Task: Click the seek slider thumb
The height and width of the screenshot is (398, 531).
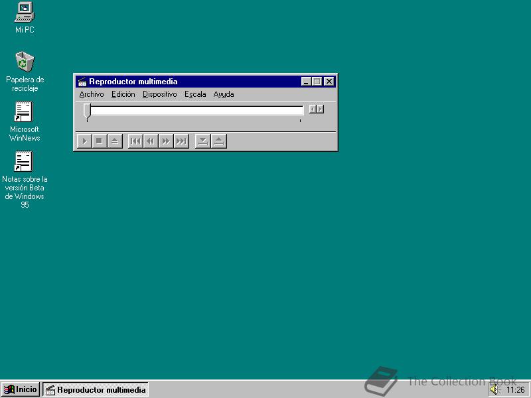Action: [87, 111]
